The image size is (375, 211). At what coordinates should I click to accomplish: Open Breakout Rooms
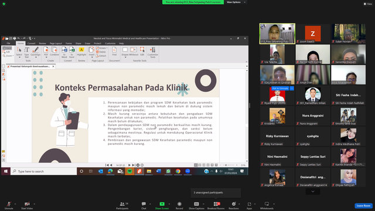216,206
